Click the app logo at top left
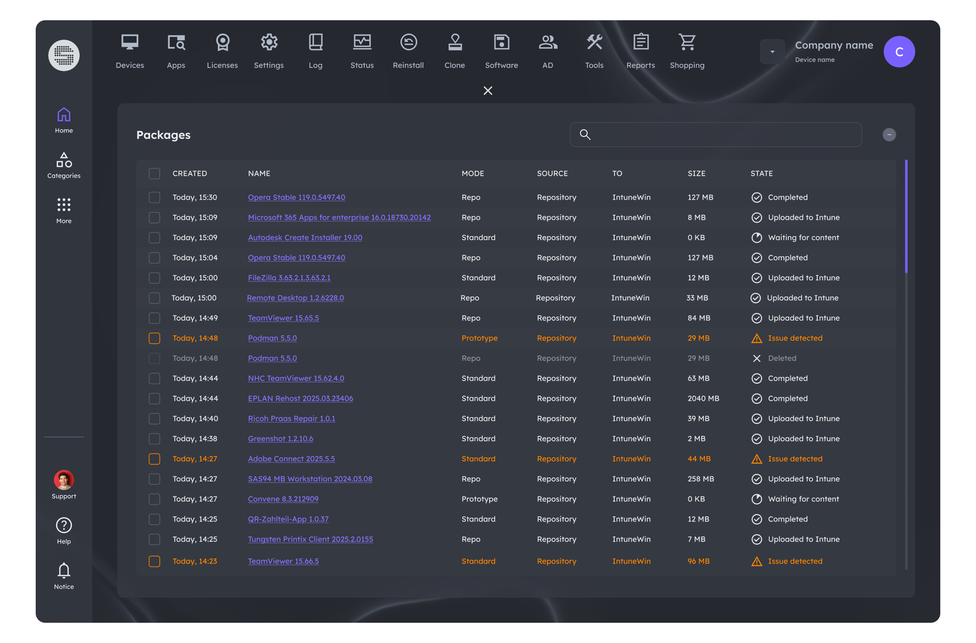 tap(64, 56)
